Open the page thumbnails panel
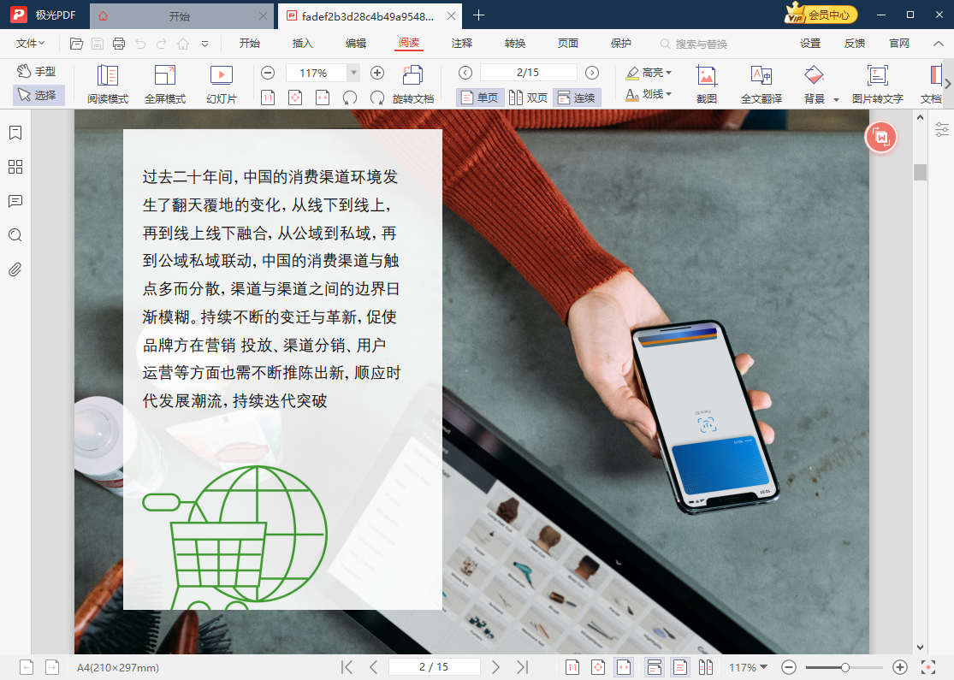Image resolution: width=954 pixels, height=680 pixels. pyautogui.click(x=15, y=167)
